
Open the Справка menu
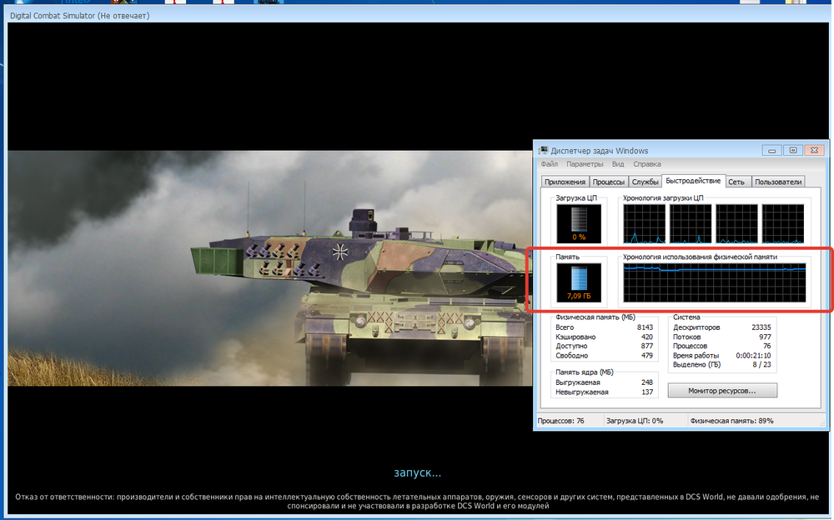tap(647, 164)
